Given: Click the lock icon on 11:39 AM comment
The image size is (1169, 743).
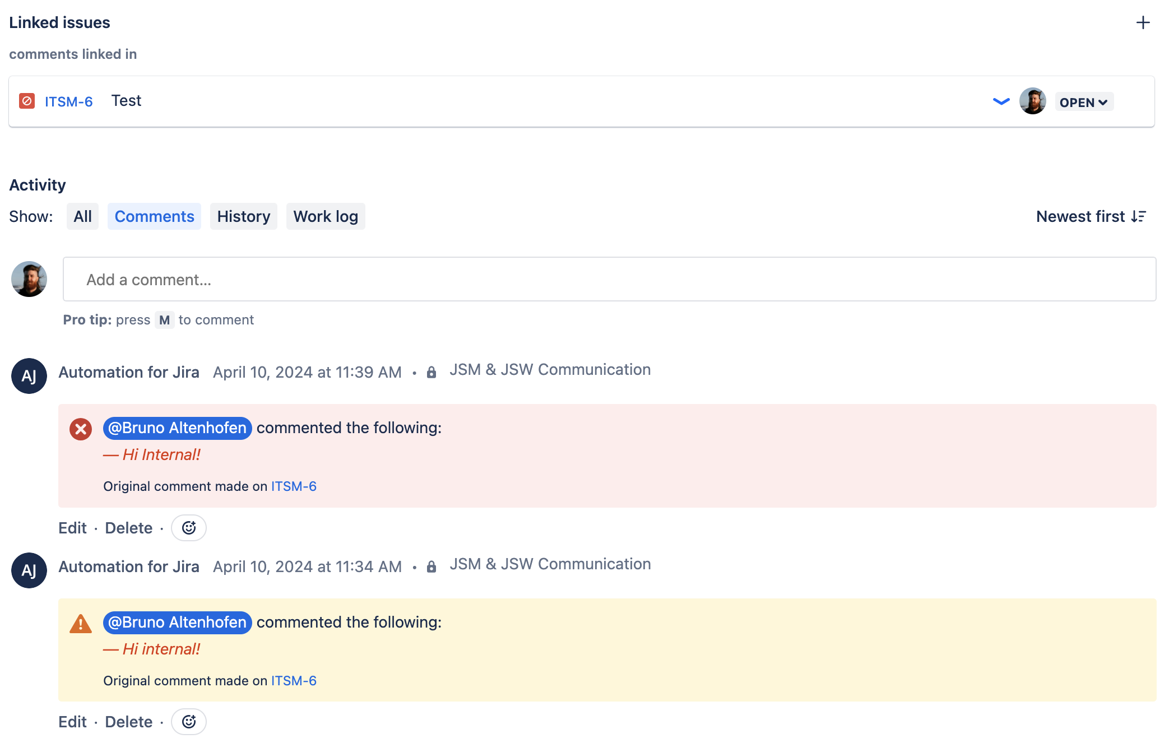Looking at the screenshot, I should (x=432, y=372).
